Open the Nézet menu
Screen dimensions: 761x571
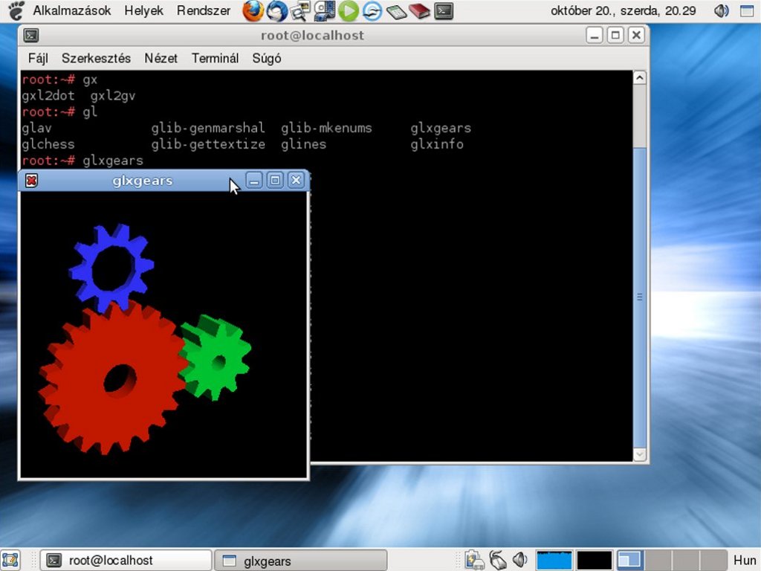pos(161,58)
